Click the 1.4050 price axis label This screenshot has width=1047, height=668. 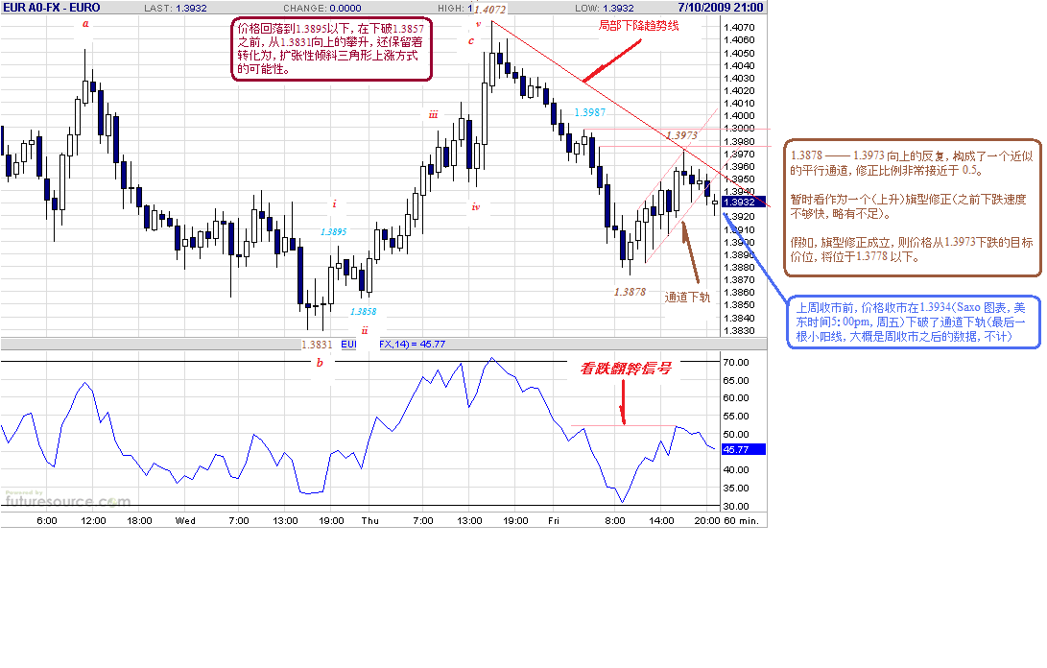tap(739, 53)
